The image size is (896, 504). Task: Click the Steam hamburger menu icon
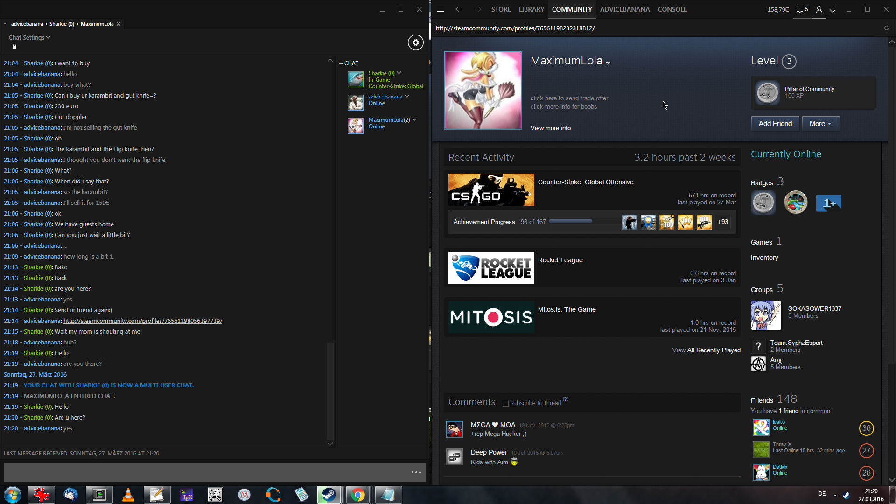point(440,9)
